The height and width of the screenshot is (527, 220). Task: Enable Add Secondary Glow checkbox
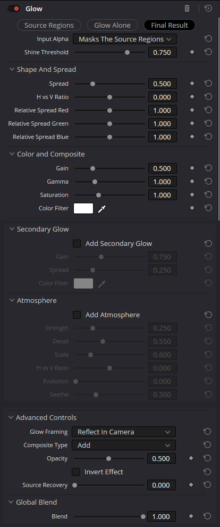[77, 243]
